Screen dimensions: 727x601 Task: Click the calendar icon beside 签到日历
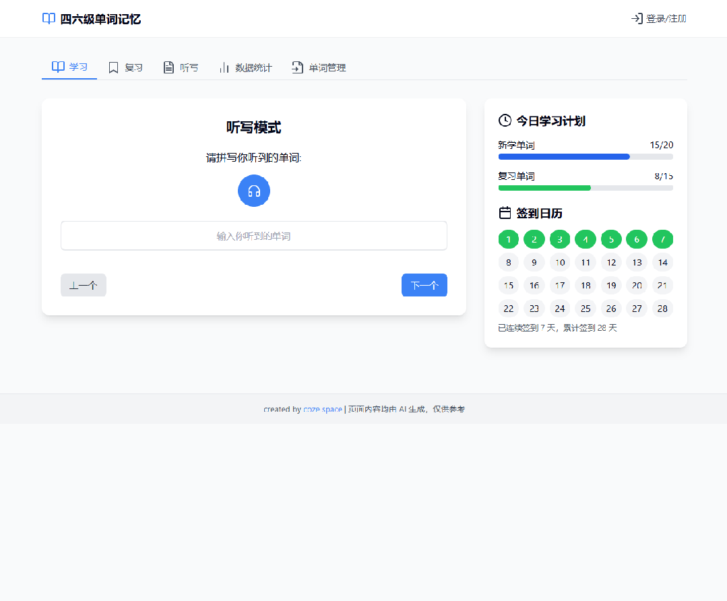(x=505, y=213)
